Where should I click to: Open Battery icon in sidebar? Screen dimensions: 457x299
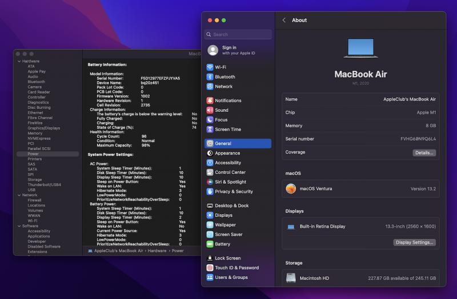pos(210,244)
